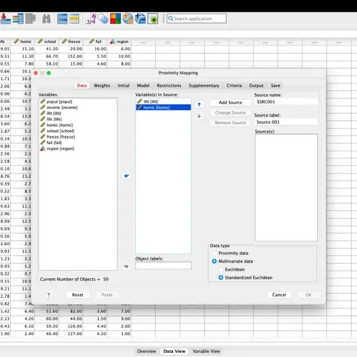Click the Object labels field
The image size is (357, 357).
(163, 266)
